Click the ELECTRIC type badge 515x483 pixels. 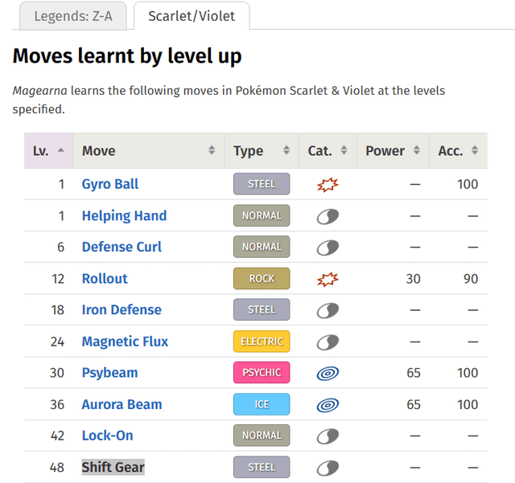[x=262, y=342]
